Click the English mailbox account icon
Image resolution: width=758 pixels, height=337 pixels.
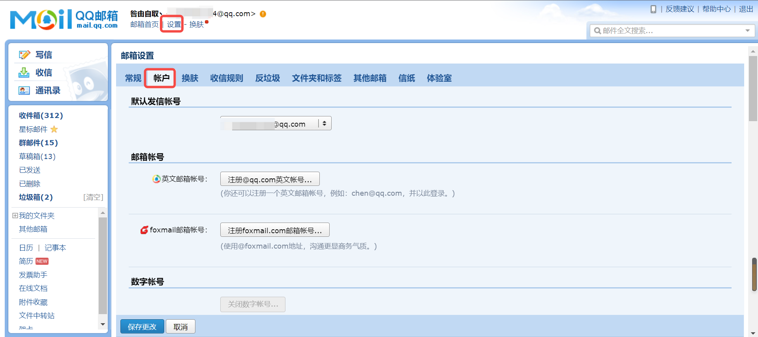[x=156, y=179]
